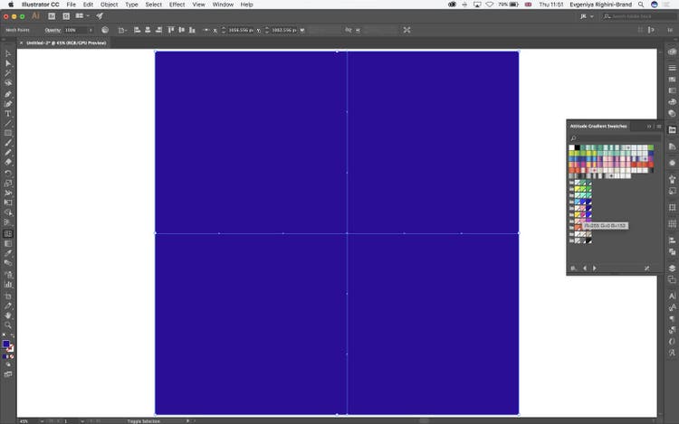Select the Zoom tool

[x=8, y=325]
